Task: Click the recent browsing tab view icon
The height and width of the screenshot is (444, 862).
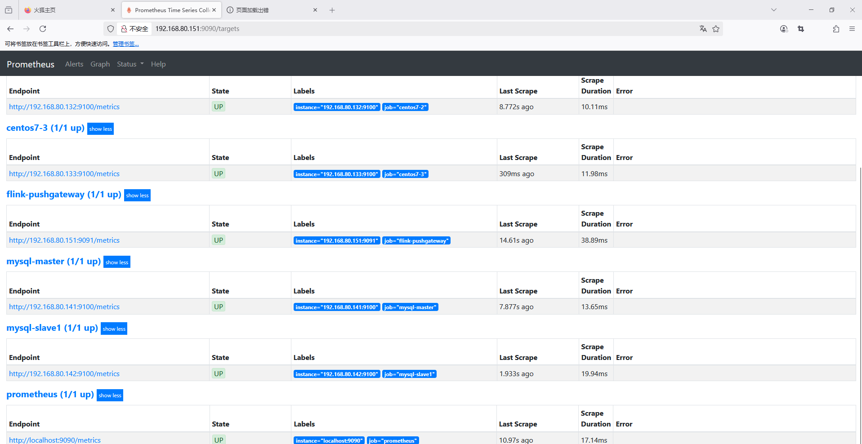Action: coord(9,10)
